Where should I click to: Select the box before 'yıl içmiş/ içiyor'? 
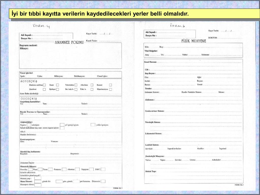click(62, 125)
